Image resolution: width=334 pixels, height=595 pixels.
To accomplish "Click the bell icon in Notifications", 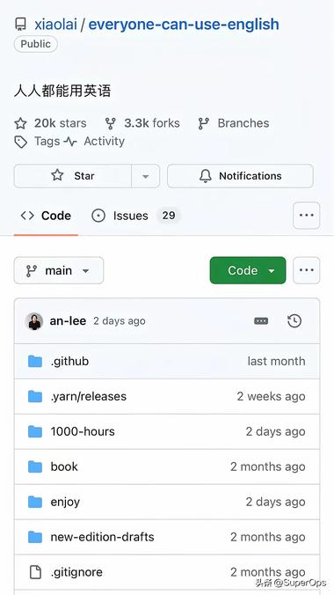I will pyautogui.click(x=206, y=176).
